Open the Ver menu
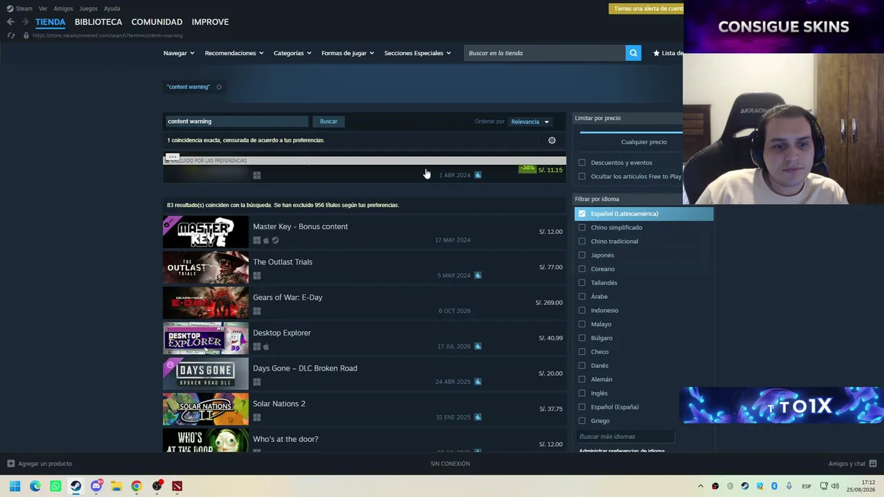This screenshot has height=497, width=884. click(x=44, y=8)
